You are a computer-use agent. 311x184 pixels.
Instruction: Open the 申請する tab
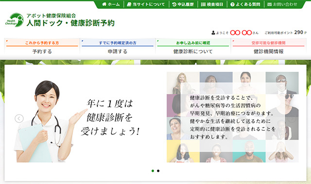click(118, 47)
